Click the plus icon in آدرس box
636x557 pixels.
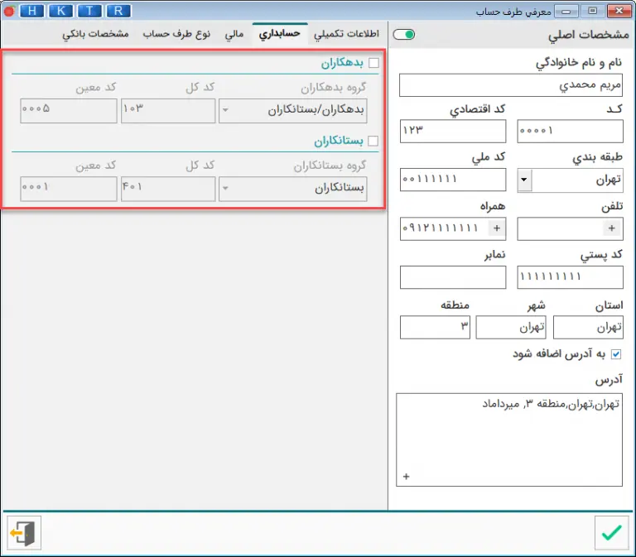[406, 476]
